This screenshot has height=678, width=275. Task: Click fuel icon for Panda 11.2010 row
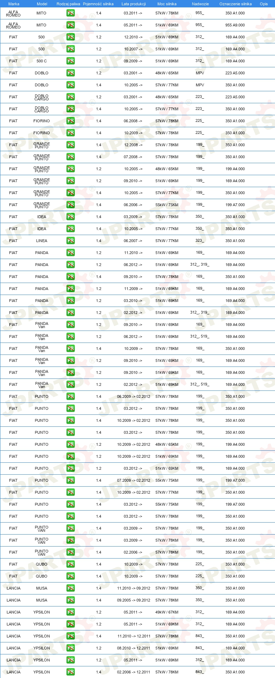70,253
